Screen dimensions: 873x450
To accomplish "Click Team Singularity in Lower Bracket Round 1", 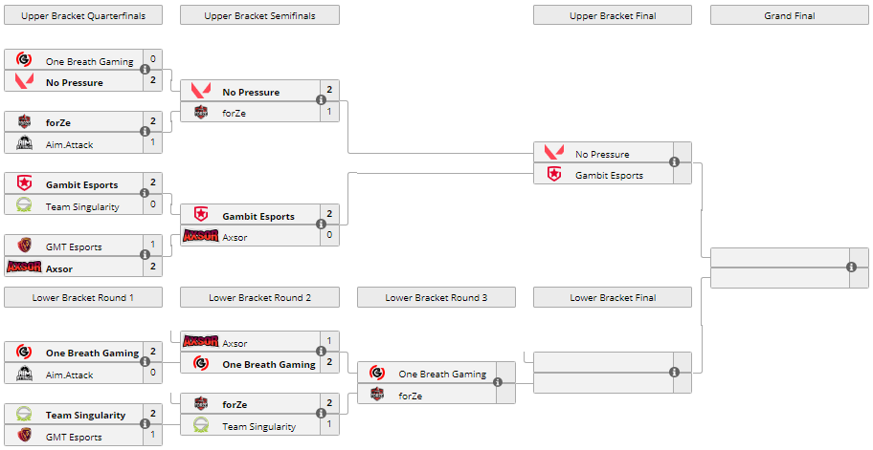I will pos(85,415).
